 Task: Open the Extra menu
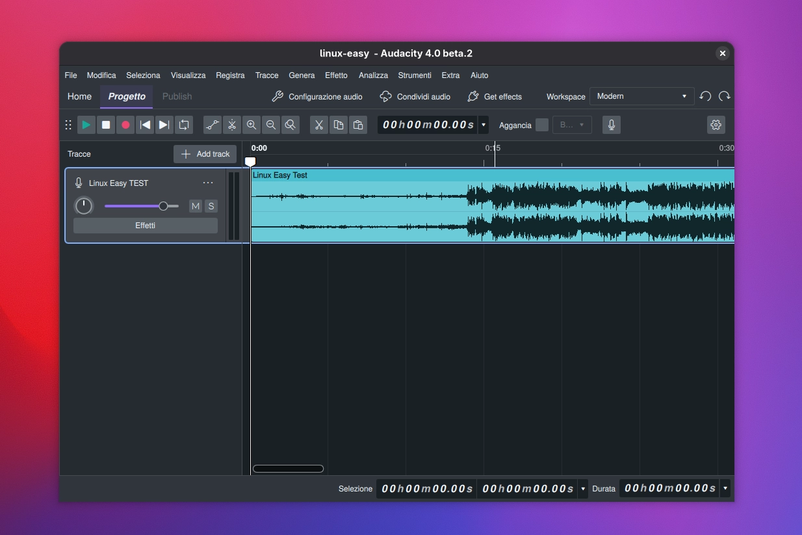point(450,75)
